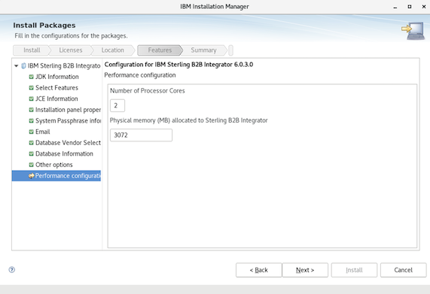The image size is (430, 294).
Task: Open the Email configuration item
Action: (x=43, y=132)
